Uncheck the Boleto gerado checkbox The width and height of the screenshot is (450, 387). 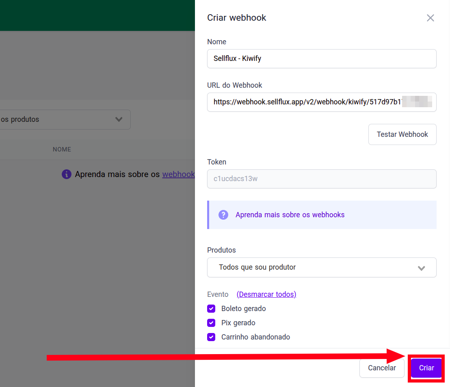point(211,309)
